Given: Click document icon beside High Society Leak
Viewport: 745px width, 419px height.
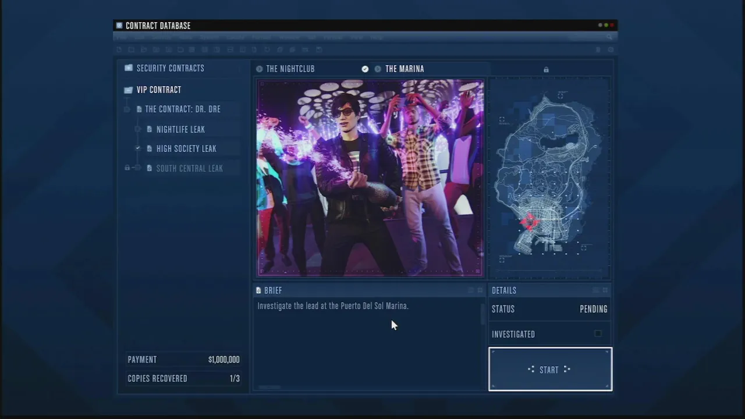Looking at the screenshot, I should point(150,148).
